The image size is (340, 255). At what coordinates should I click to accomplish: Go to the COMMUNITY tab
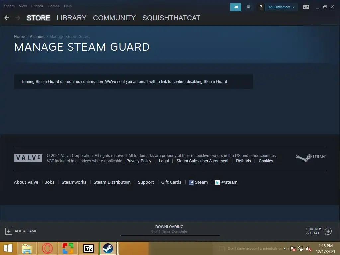tap(114, 18)
